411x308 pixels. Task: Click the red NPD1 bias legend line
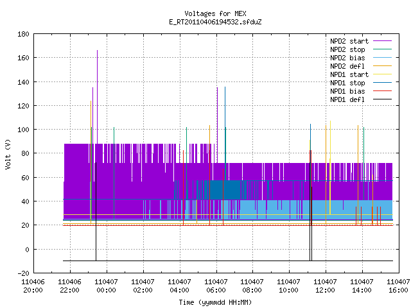click(382, 90)
